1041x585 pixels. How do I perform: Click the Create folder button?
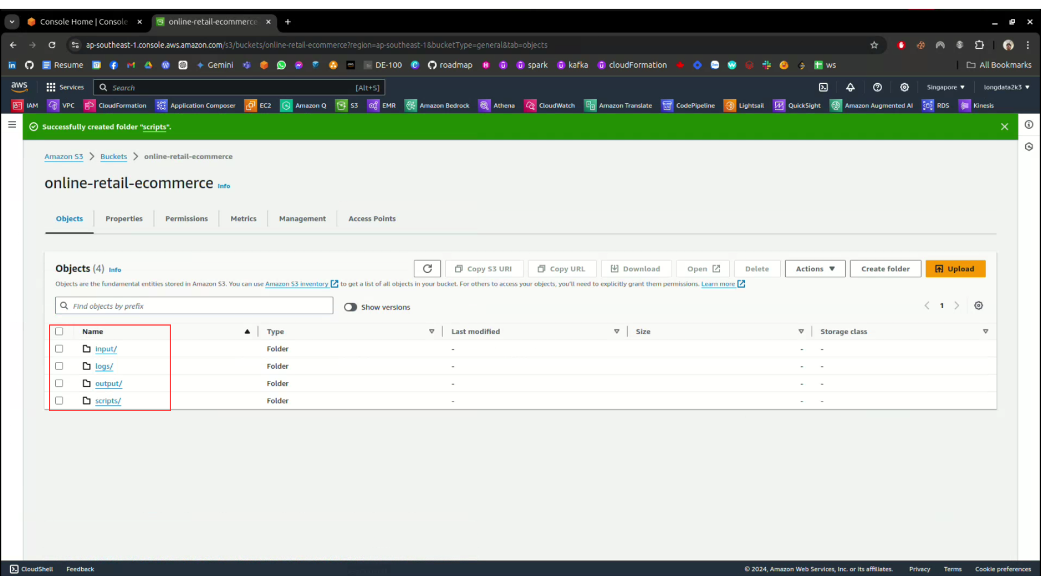point(885,269)
